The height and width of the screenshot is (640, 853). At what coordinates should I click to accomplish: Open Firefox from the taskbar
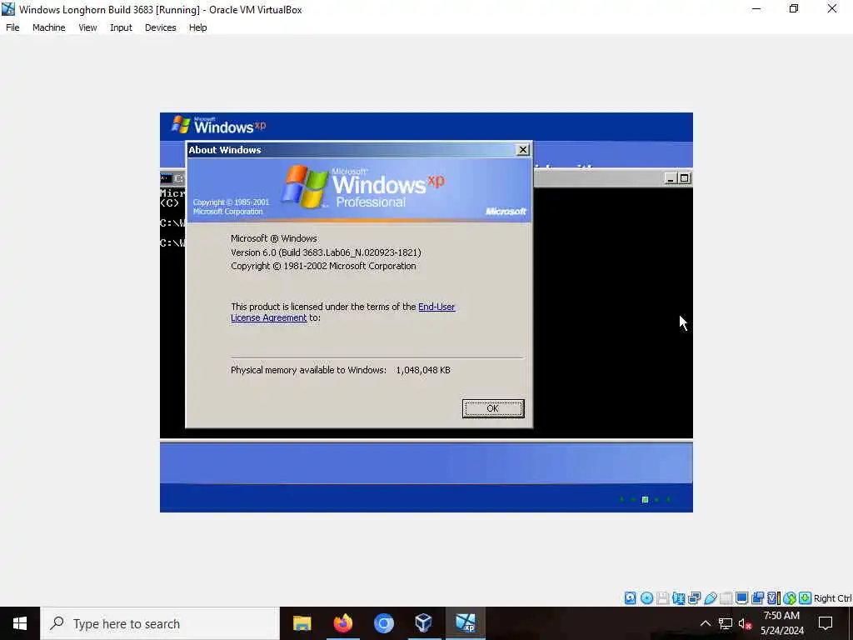click(342, 623)
